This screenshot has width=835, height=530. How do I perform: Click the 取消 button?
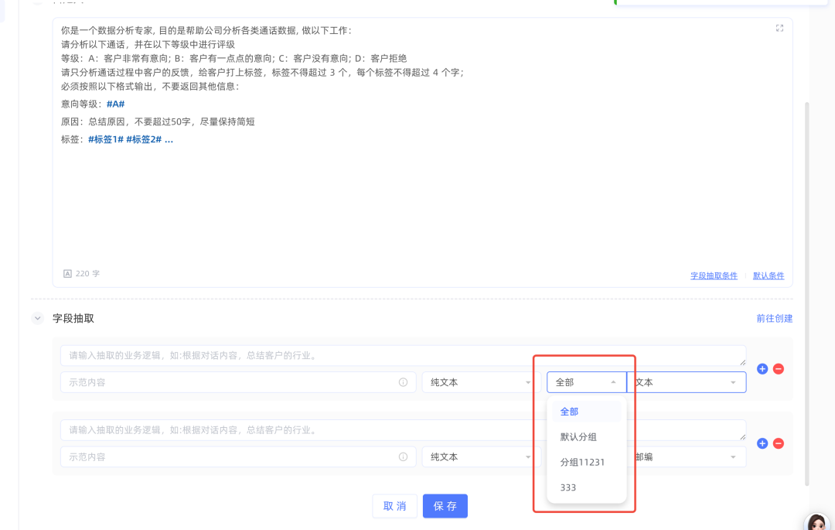pos(394,506)
